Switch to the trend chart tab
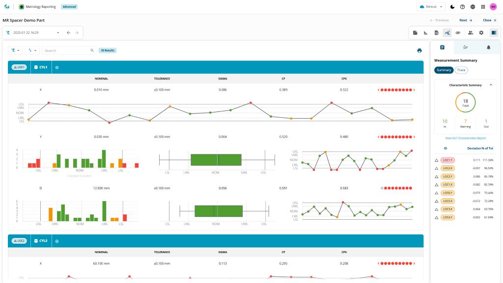The height and width of the screenshot is (283, 503). [x=465, y=48]
